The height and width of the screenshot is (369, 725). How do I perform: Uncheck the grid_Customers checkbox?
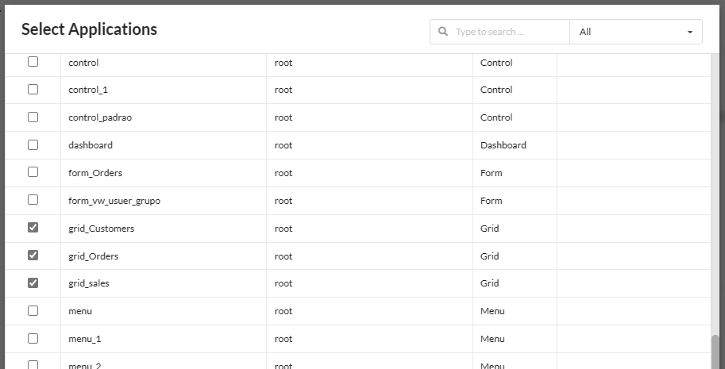[x=33, y=228]
